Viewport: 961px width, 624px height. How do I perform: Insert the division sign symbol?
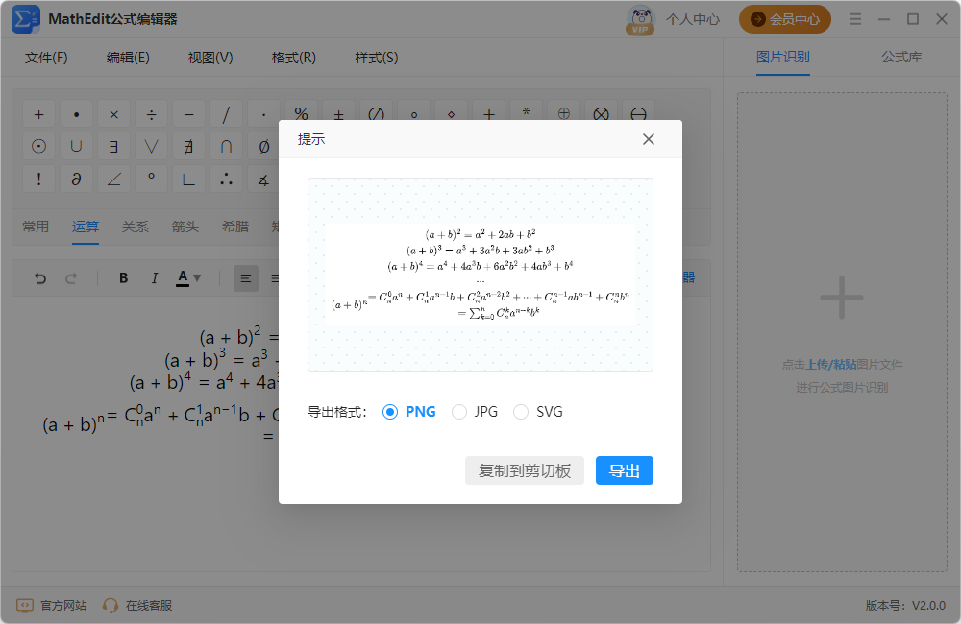[x=151, y=114]
